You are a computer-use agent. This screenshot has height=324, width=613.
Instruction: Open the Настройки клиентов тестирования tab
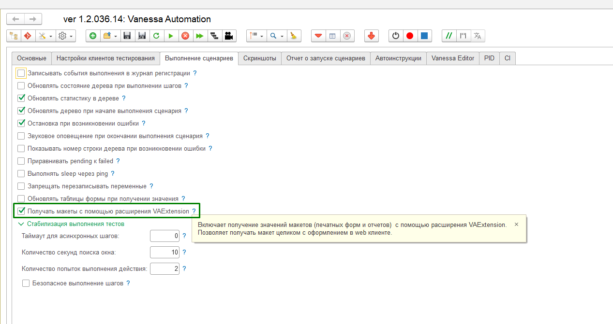[x=105, y=58]
